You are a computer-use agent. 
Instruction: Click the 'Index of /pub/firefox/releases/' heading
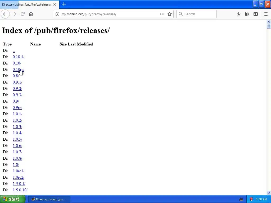(56, 30)
